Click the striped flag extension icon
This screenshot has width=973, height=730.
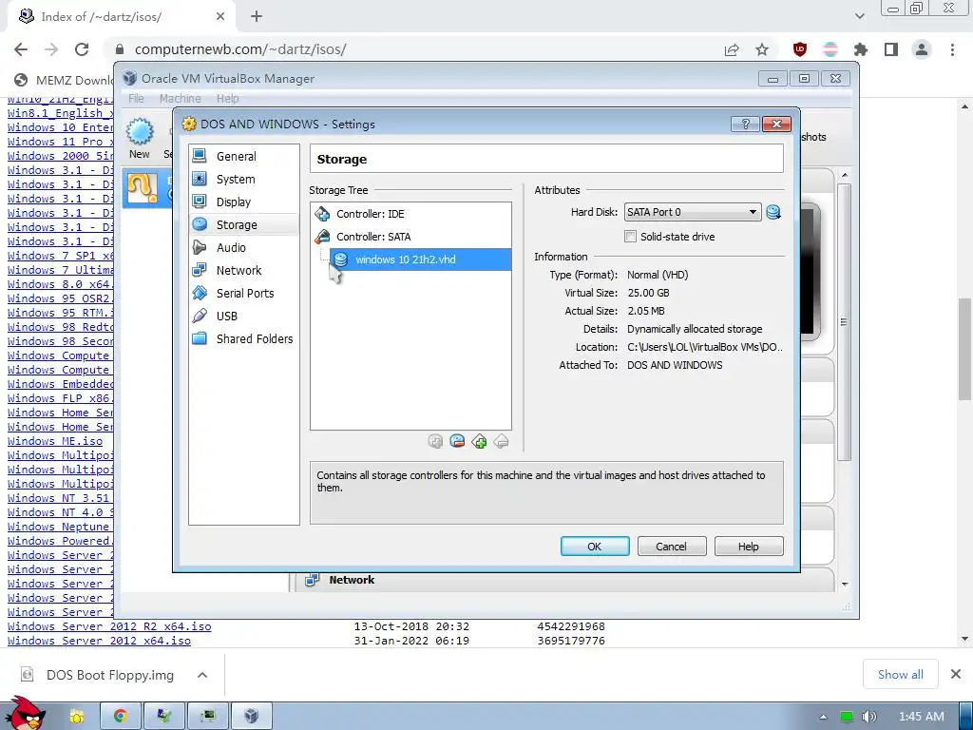(830, 49)
